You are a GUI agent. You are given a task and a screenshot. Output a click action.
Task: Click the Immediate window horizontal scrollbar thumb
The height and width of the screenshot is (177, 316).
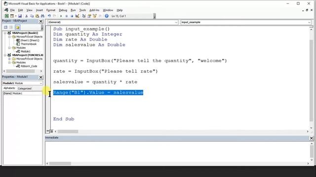pos(60,164)
